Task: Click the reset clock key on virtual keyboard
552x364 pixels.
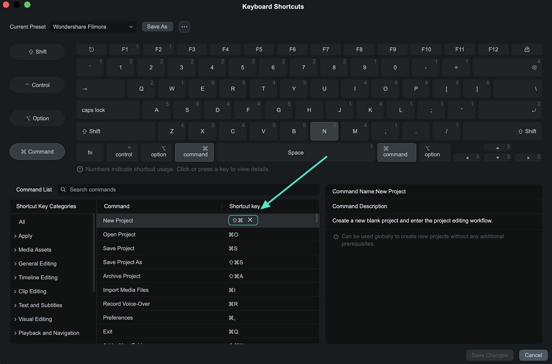Action: 91,49
